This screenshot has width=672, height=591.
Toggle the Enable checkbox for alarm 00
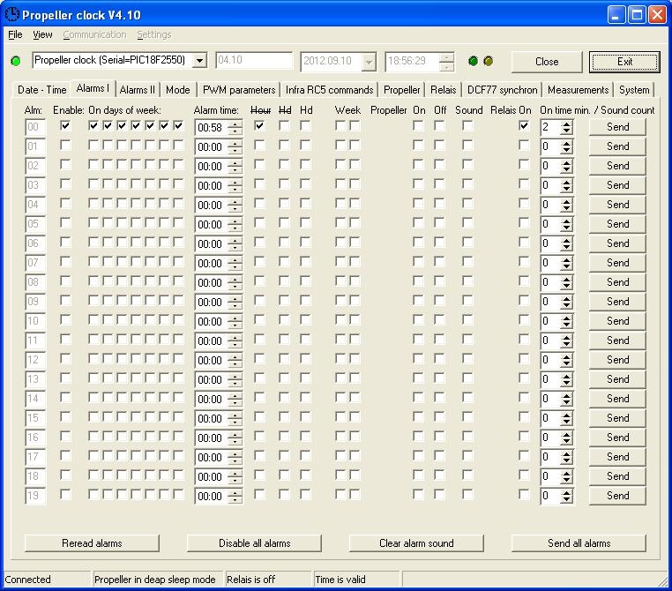[x=65, y=125]
